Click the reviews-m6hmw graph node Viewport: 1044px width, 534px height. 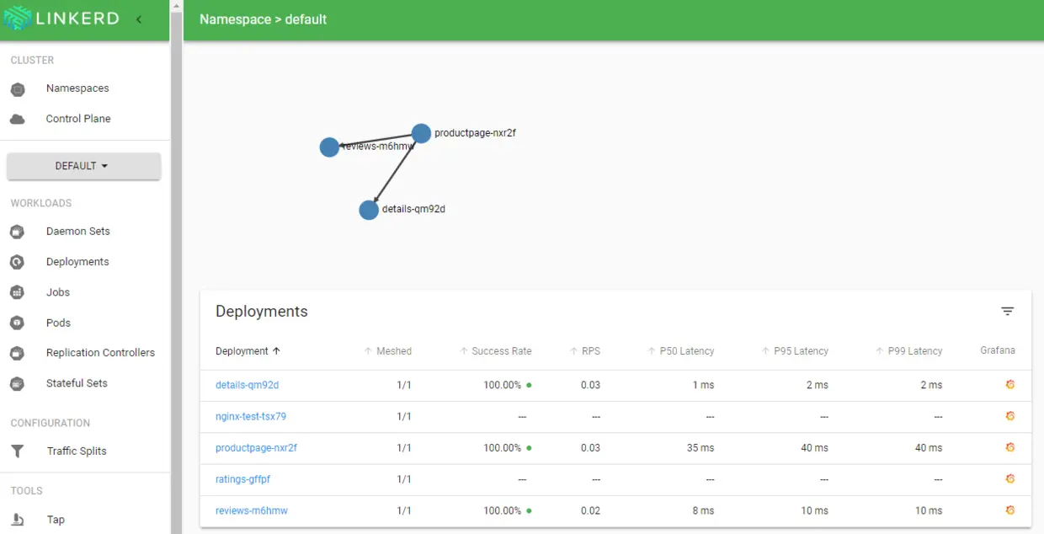tap(329, 147)
